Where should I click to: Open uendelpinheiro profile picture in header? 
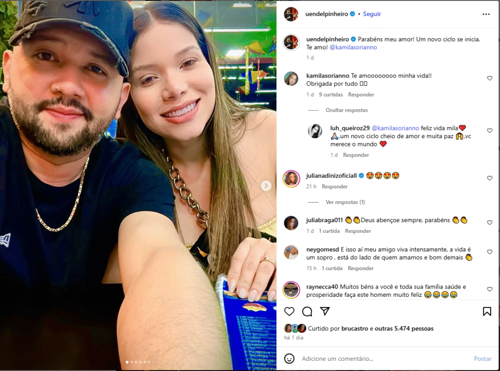click(x=291, y=14)
